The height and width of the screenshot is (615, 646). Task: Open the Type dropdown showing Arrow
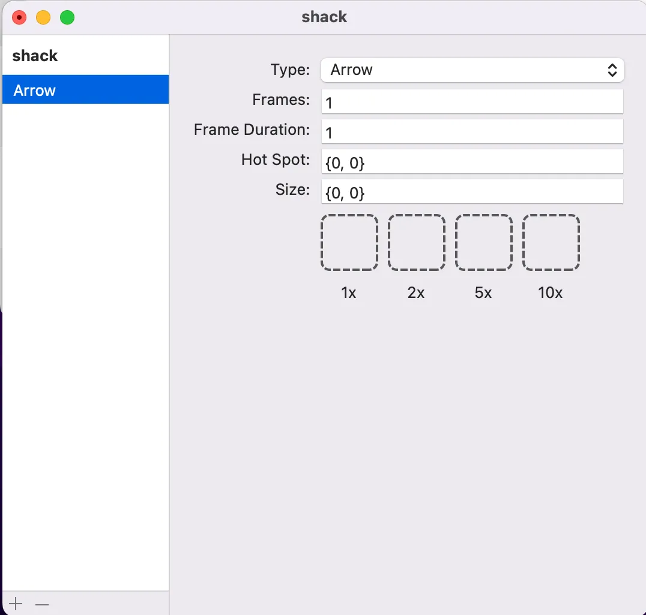click(x=472, y=70)
